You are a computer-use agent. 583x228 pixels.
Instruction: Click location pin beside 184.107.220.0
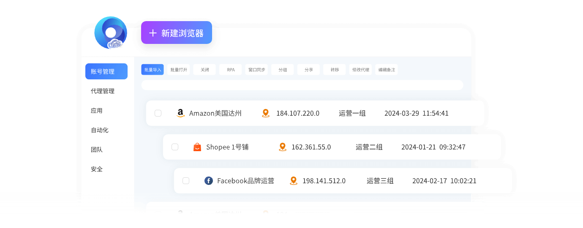click(x=266, y=113)
